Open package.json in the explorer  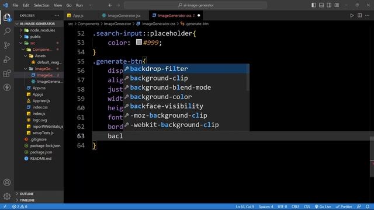tap(39, 152)
